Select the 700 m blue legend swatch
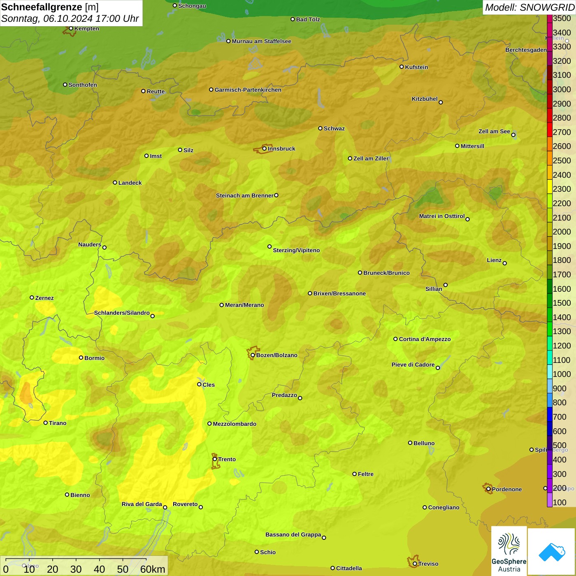The width and height of the screenshot is (576, 576). (x=550, y=415)
